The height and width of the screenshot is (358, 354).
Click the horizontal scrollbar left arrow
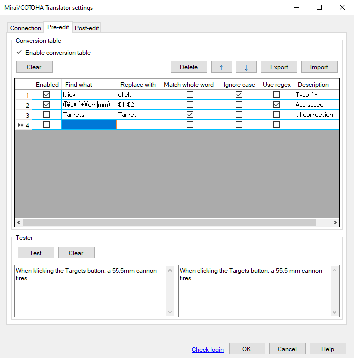click(x=19, y=223)
